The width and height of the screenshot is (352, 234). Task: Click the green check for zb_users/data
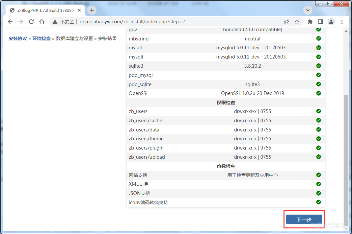click(318, 129)
